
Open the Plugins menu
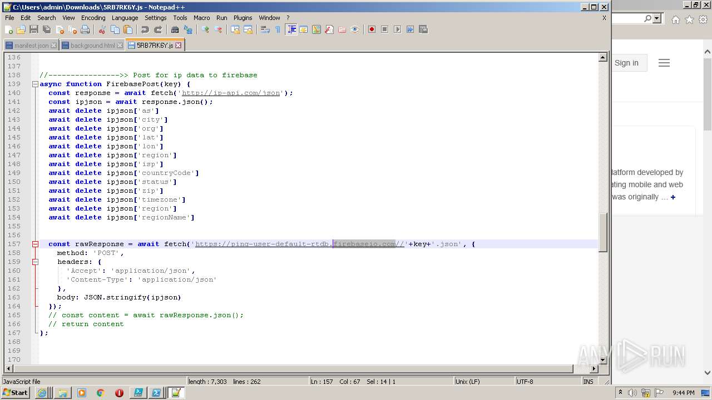coord(243,18)
